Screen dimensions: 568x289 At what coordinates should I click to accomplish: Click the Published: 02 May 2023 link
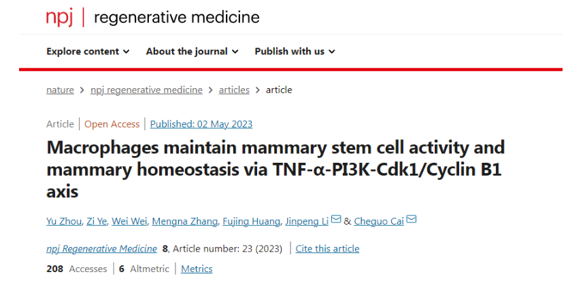[201, 124]
